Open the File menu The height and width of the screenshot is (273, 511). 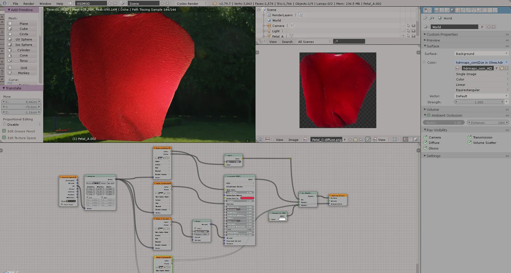[x=15, y=4]
